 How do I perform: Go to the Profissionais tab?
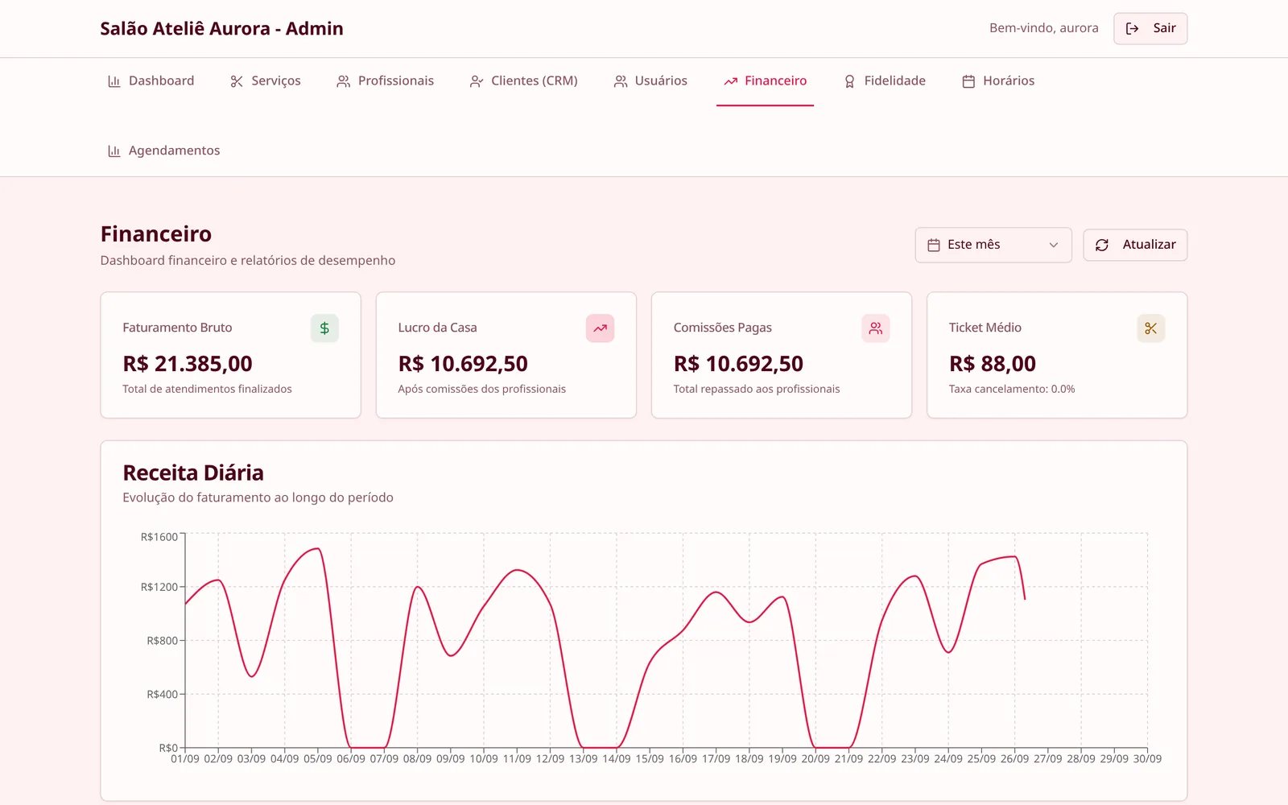[x=386, y=81]
